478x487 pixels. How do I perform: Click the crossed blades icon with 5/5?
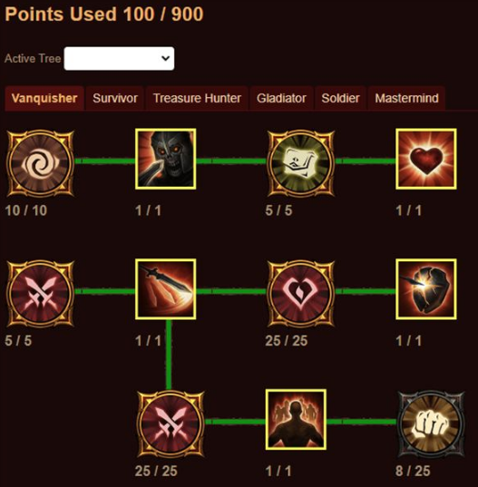click(x=41, y=294)
